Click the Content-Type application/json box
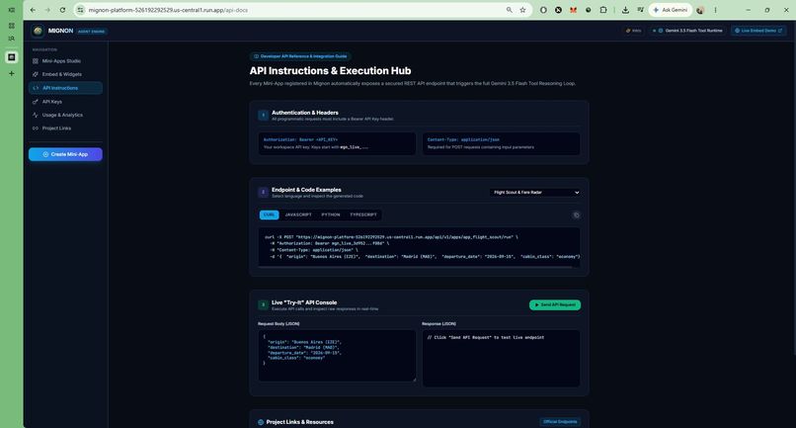 click(501, 143)
